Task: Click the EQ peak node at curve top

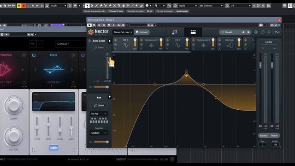Action: point(186,73)
